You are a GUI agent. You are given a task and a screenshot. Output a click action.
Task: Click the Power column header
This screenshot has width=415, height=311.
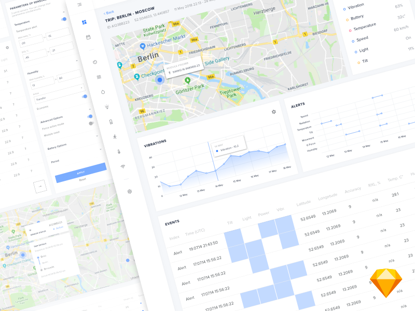pos(264,214)
